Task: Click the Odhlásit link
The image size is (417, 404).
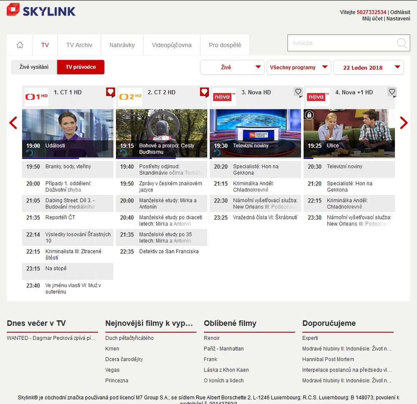Action: pyautogui.click(x=400, y=12)
